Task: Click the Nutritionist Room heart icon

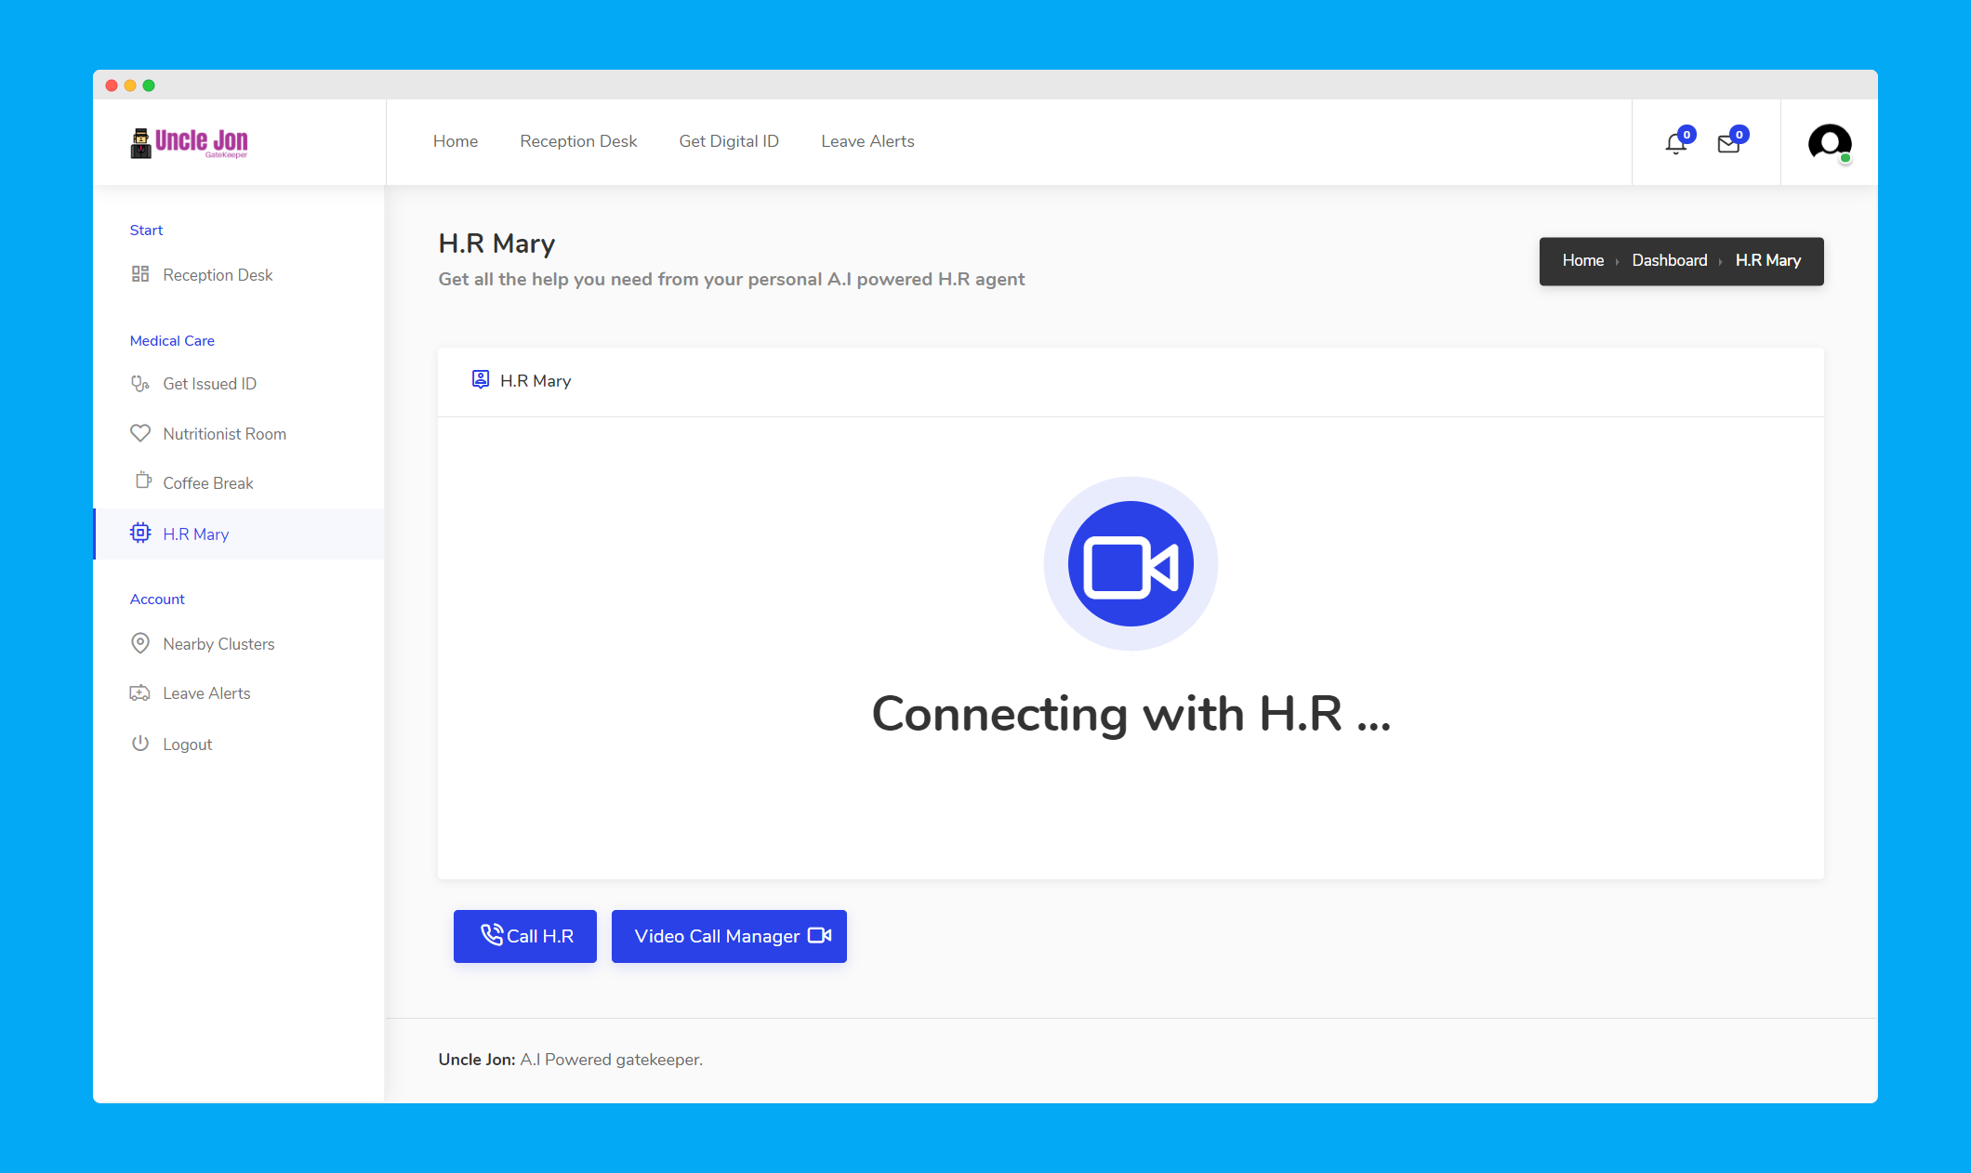Action: pos(140,433)
